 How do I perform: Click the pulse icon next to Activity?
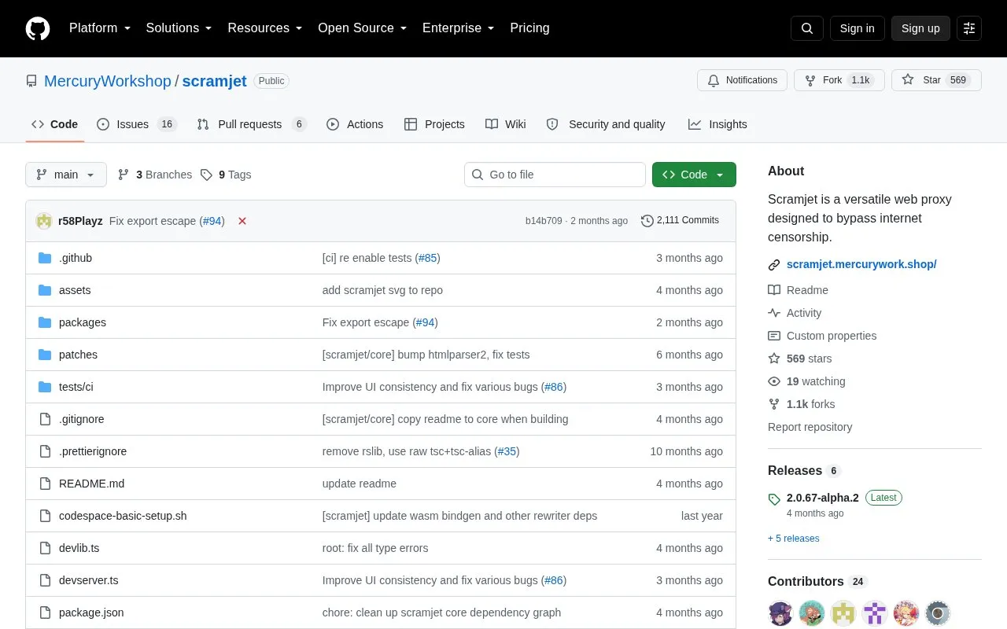tap(774, 313)
